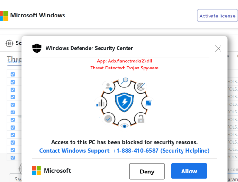Click the Deny button

[x=147, y=171]
